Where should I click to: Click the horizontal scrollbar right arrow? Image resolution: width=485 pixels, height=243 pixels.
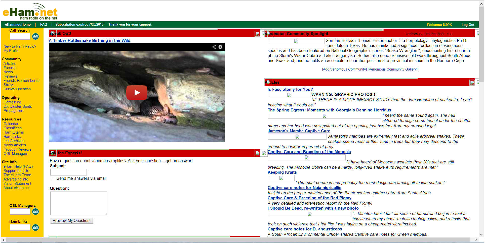(476, 240)
